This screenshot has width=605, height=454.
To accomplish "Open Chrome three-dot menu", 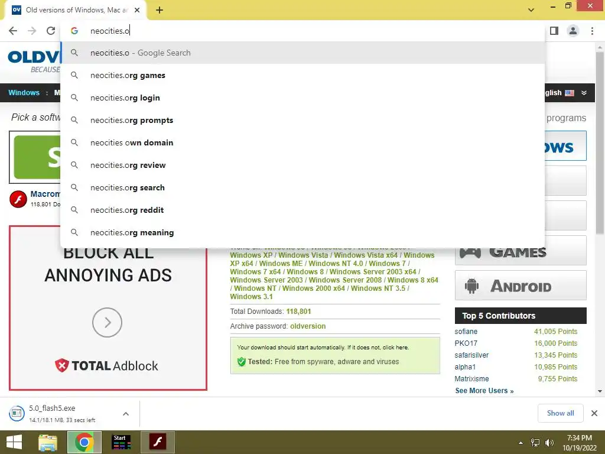I will coord(592,31).
